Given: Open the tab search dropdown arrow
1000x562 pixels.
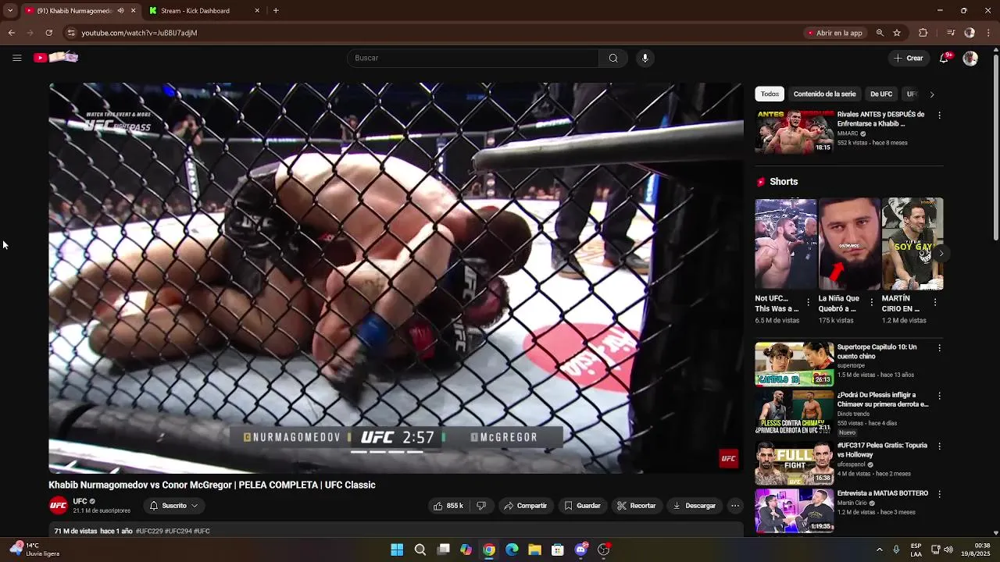Looking at the screenshot, I should 9,11.
